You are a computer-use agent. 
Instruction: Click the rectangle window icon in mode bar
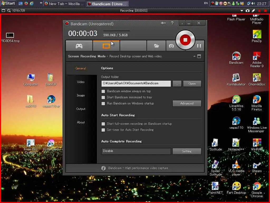tap(199, 56)
